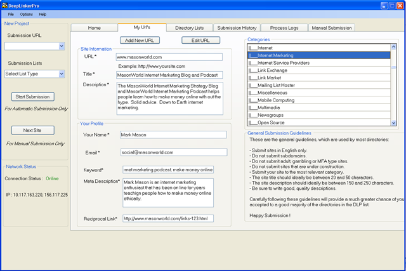Select the Internet Marketing category
406x271 pixels.
pyautogui.click(x=318, y=55)
